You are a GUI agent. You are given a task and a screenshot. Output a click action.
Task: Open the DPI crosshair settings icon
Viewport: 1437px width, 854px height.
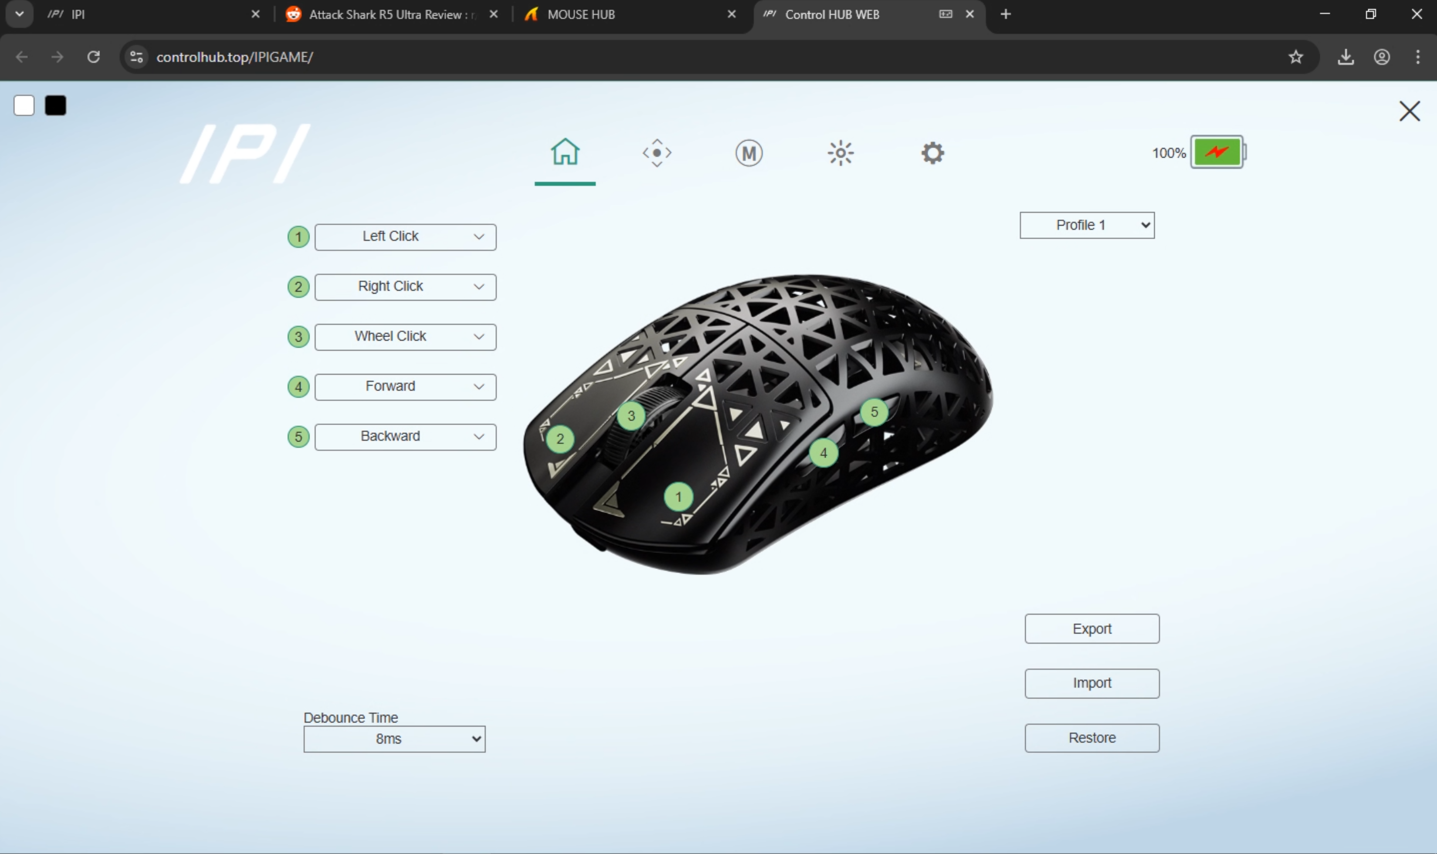pos(656,153)
